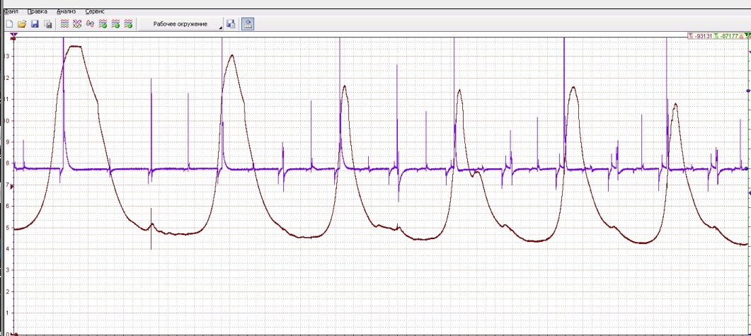Image resolution: width=751 pixels, height=336 pixels.
Task: Open a file via yellow folder icon
Action: tap(21, 24)
